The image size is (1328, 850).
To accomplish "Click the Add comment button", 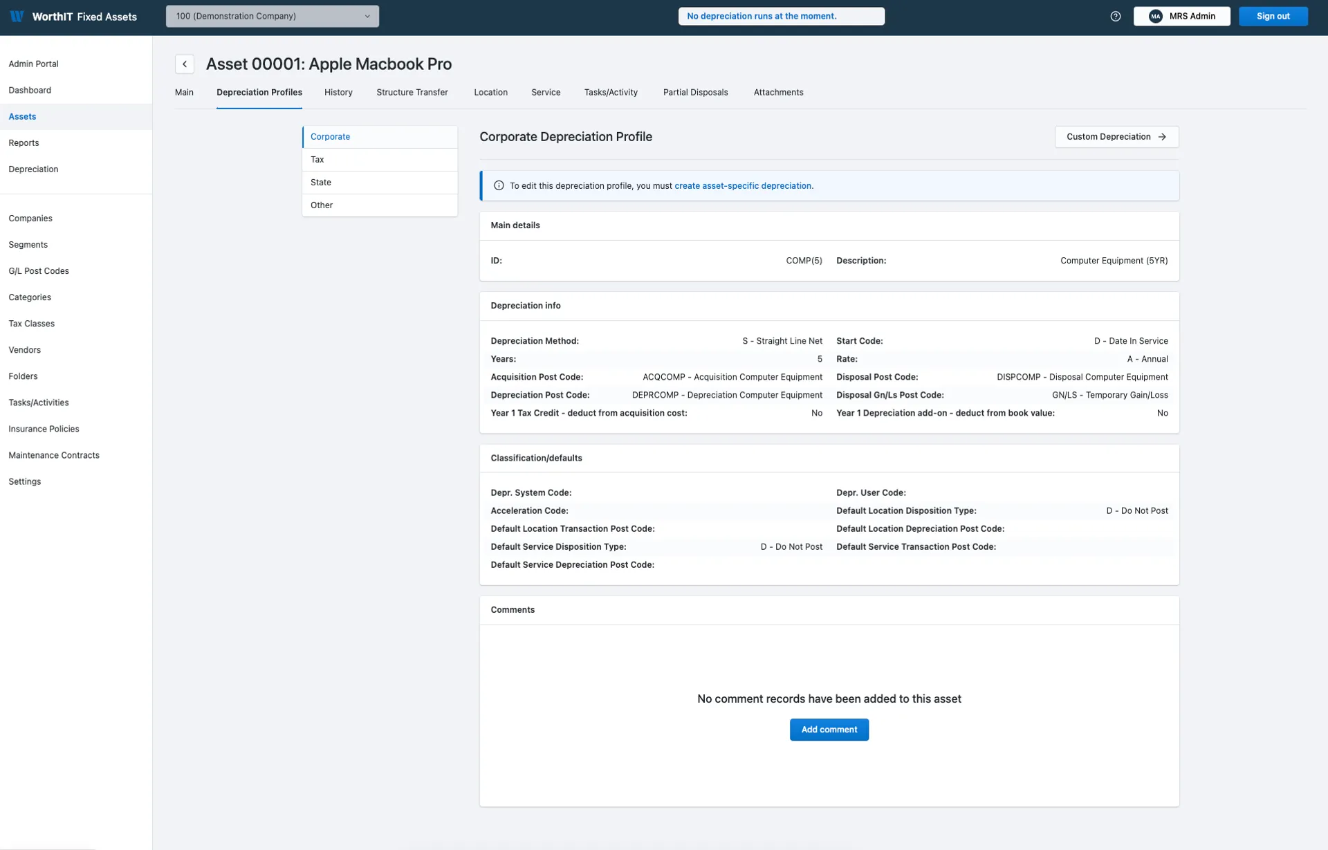I will coord(829,729).
